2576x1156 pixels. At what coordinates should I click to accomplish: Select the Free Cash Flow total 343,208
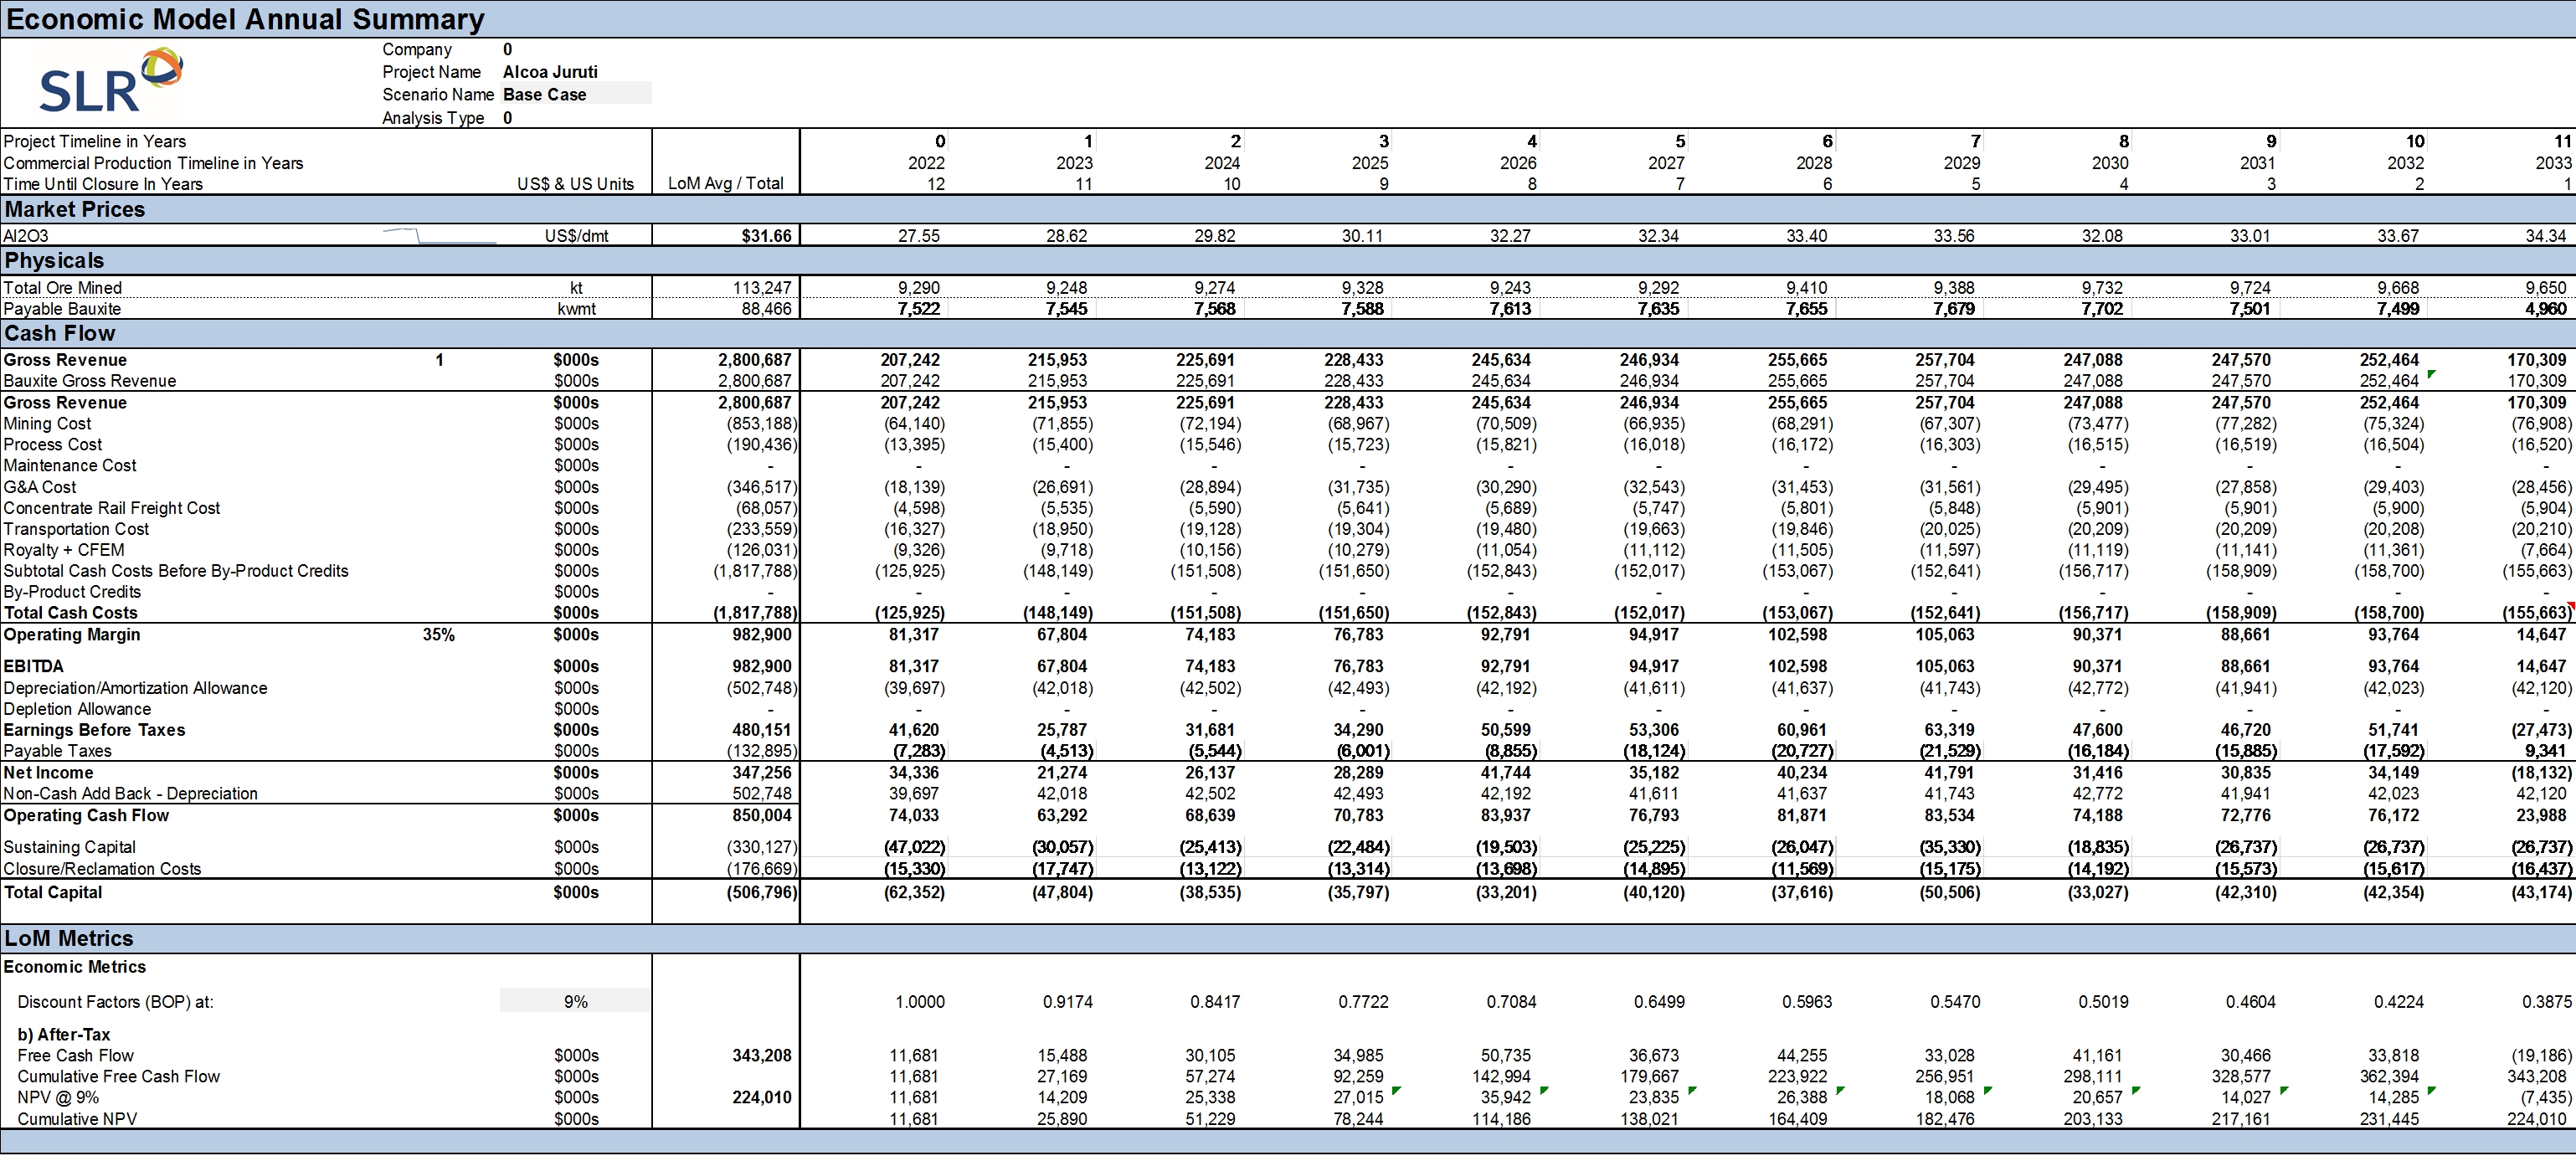tap(761, 1055)
